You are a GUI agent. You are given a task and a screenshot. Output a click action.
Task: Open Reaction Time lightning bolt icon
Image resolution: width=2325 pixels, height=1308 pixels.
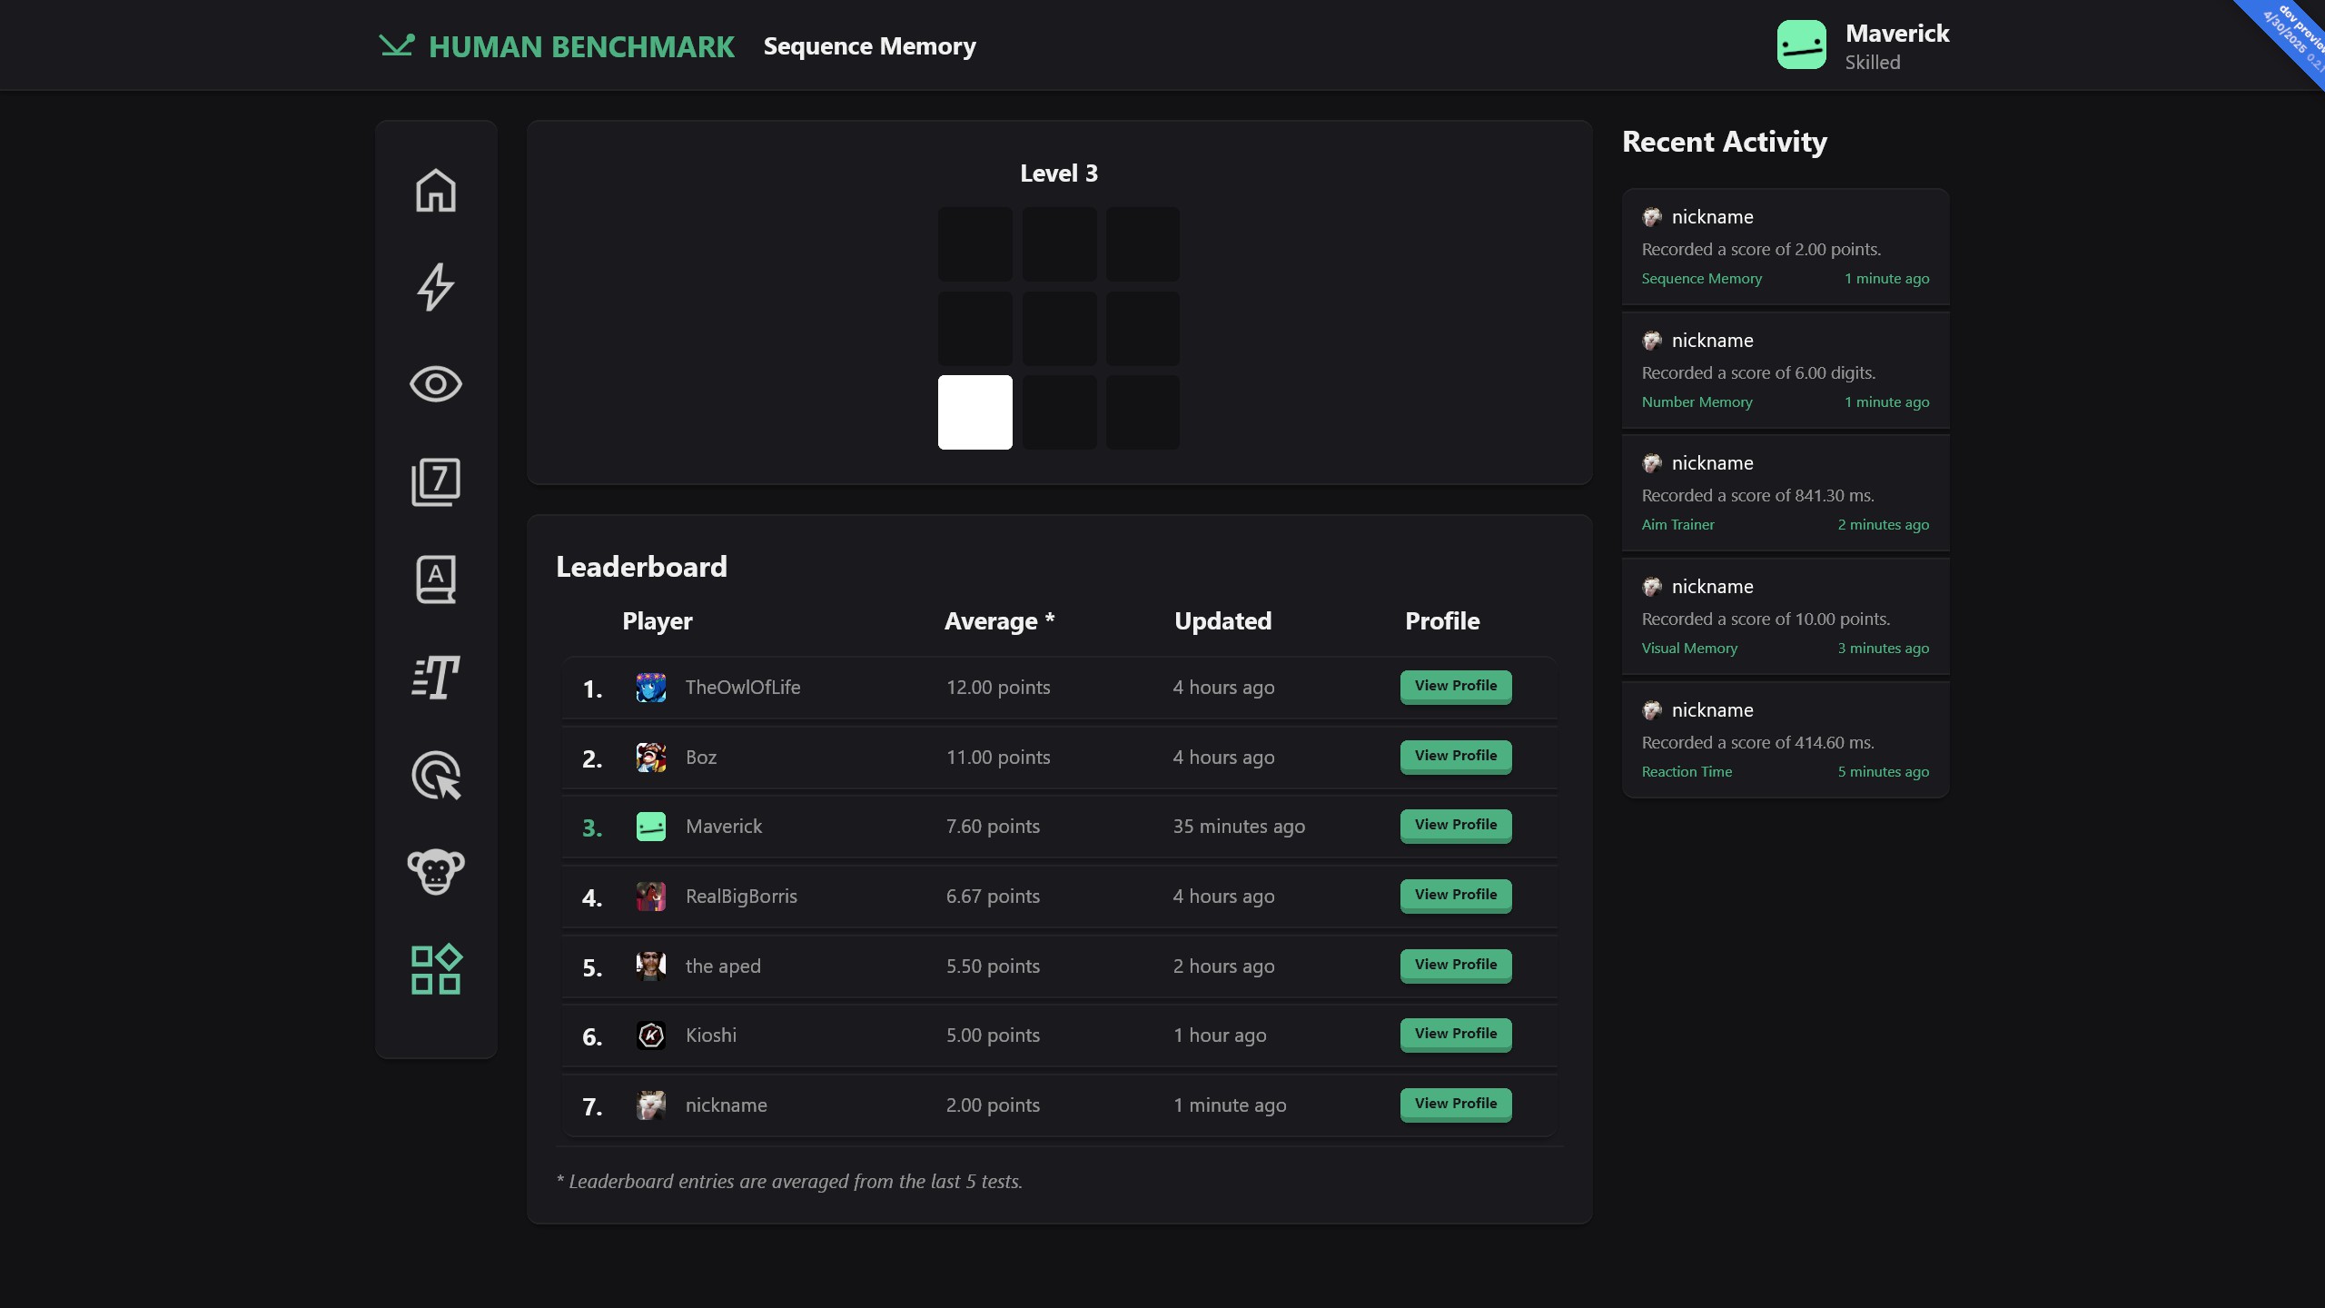[x=436, y=287]
